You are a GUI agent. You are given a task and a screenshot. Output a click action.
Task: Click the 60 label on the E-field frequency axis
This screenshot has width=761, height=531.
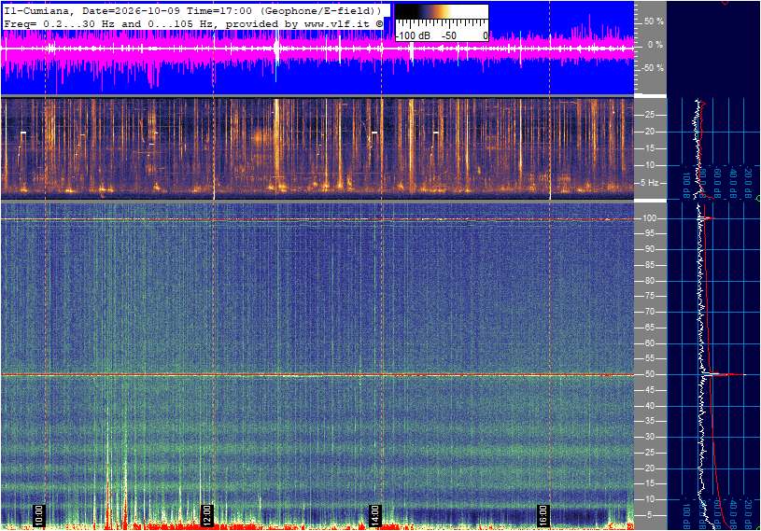pos(650,343)
